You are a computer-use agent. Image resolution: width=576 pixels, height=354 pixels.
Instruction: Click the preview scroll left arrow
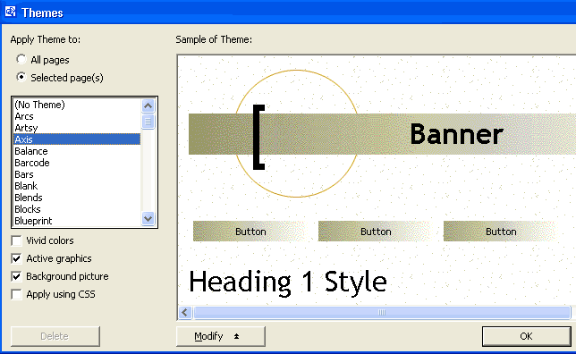point(185,313)
